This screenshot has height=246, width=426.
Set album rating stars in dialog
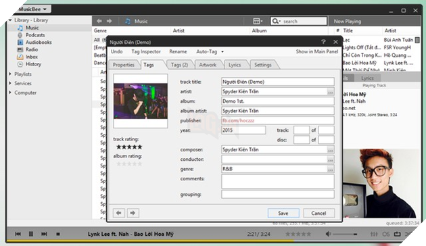pos(129,164)
